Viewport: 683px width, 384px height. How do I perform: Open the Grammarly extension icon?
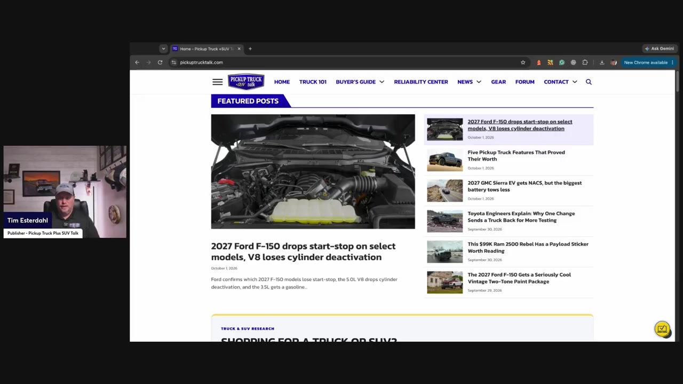[562, 62]
